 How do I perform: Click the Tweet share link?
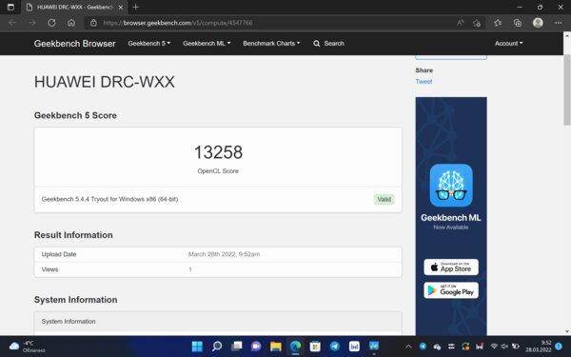coord(423,82)
